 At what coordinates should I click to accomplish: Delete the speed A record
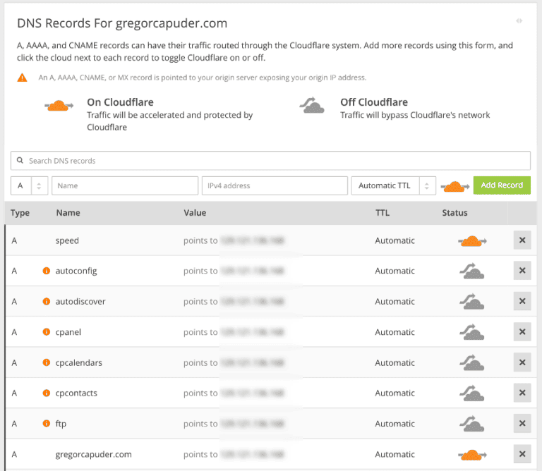point(522,240)
